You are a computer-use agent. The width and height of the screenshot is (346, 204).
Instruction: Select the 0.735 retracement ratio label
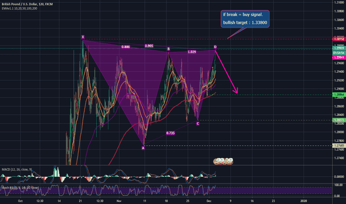(x=171, y=132)
